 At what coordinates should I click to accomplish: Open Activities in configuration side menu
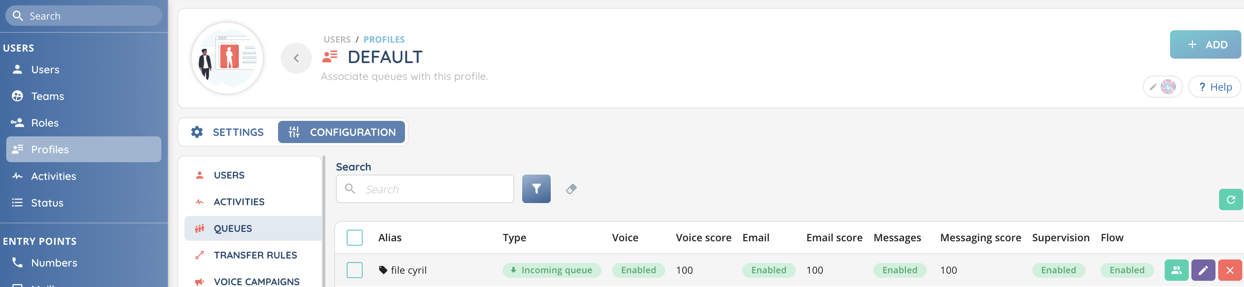[x=239, y=202]
